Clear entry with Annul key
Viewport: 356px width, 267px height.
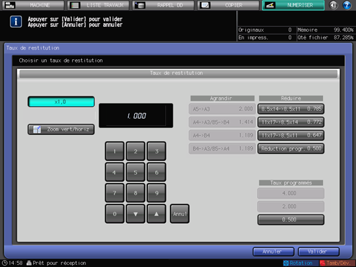(180, 214)
